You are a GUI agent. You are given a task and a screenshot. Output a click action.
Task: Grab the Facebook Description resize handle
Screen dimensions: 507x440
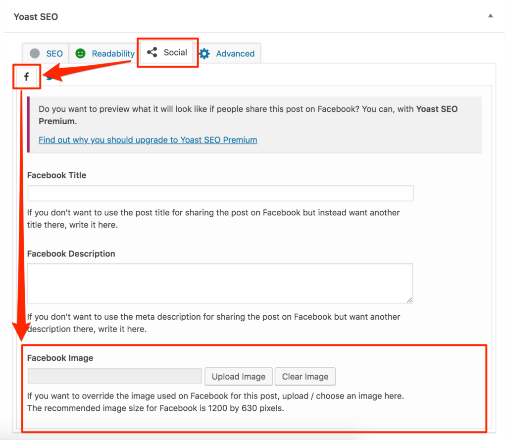coord(409,300)
